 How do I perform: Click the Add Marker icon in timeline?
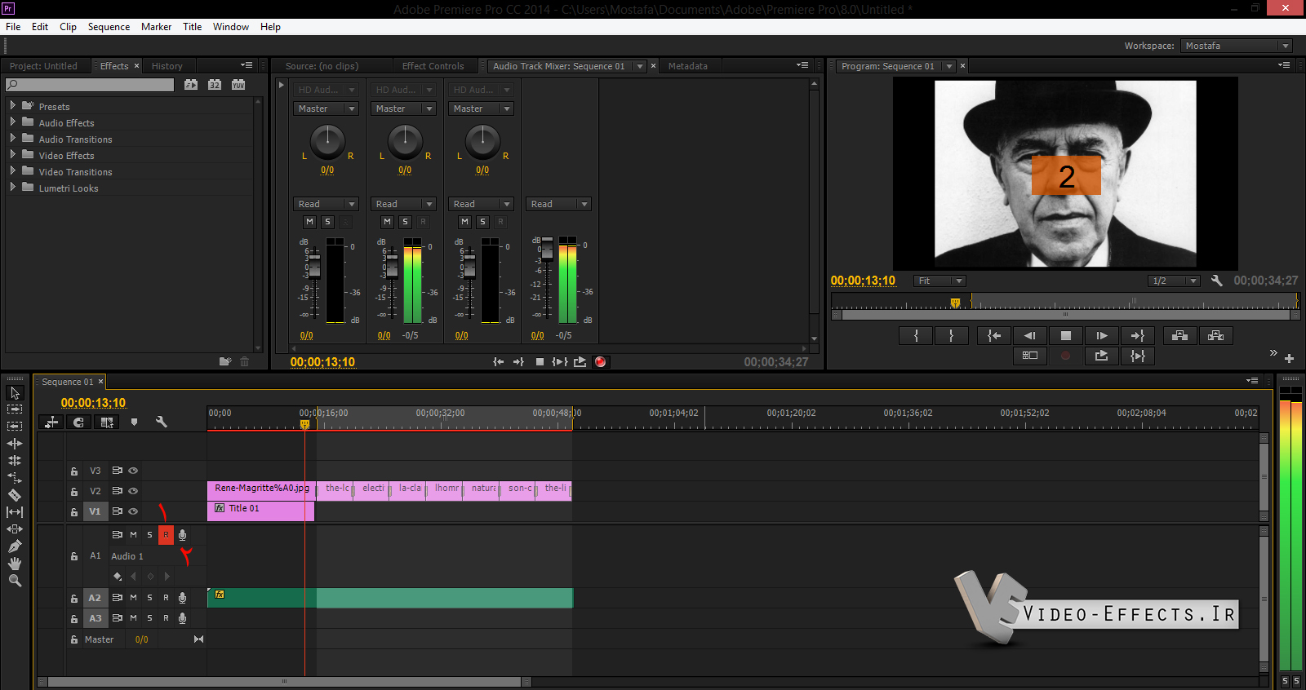pos(134,422)
